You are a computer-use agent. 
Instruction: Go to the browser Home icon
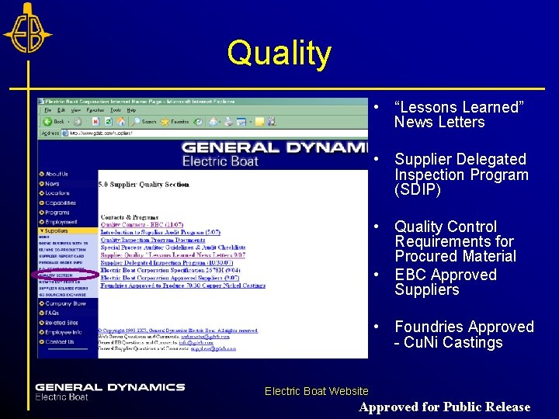coord(121,122)
